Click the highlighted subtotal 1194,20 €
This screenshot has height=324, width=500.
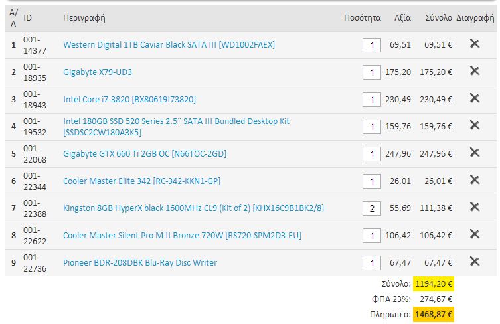[434, 283]
